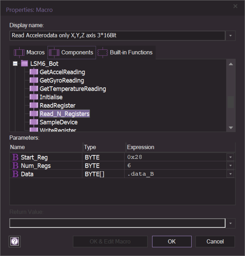
Task: Click the ReadRegister macro icon
Action: 34,106
